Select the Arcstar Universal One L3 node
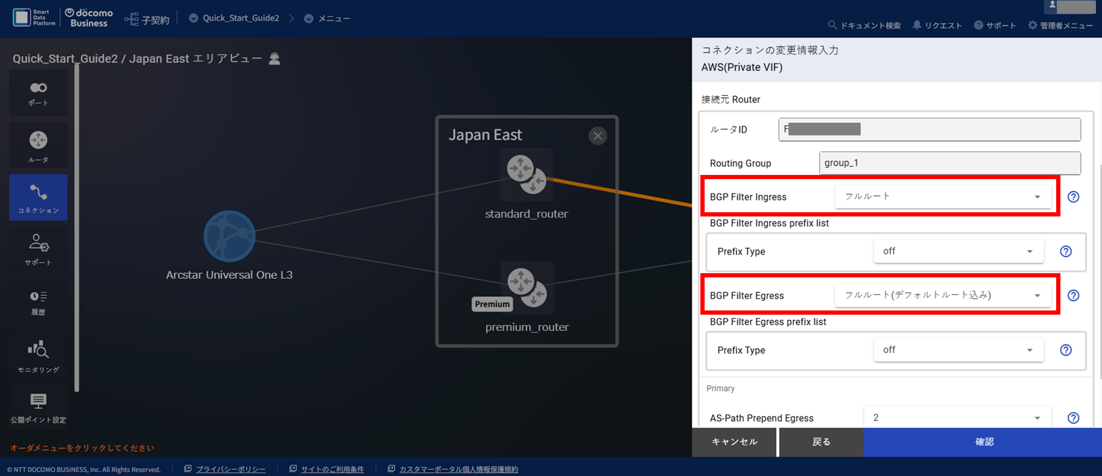This screenshot has width=1102, height=476. pos(229,236)
